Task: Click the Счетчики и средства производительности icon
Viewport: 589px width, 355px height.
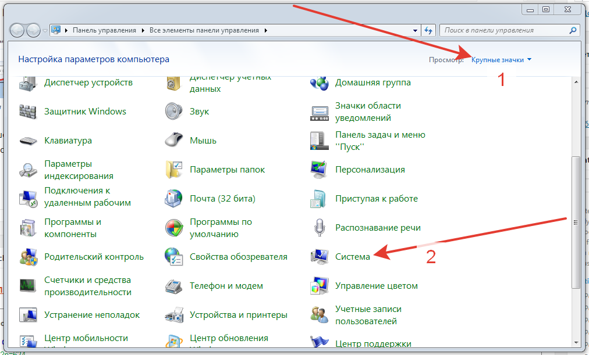Action: click(x=28, y=286)
